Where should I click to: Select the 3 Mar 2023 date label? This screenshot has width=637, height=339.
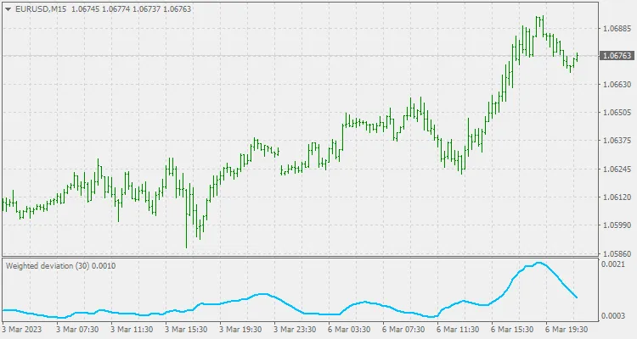(22, 329)
